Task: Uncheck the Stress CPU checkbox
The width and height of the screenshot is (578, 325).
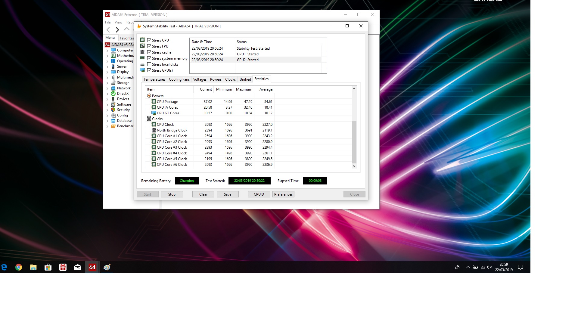Action: pyautogui.click(x=149, y=40)
